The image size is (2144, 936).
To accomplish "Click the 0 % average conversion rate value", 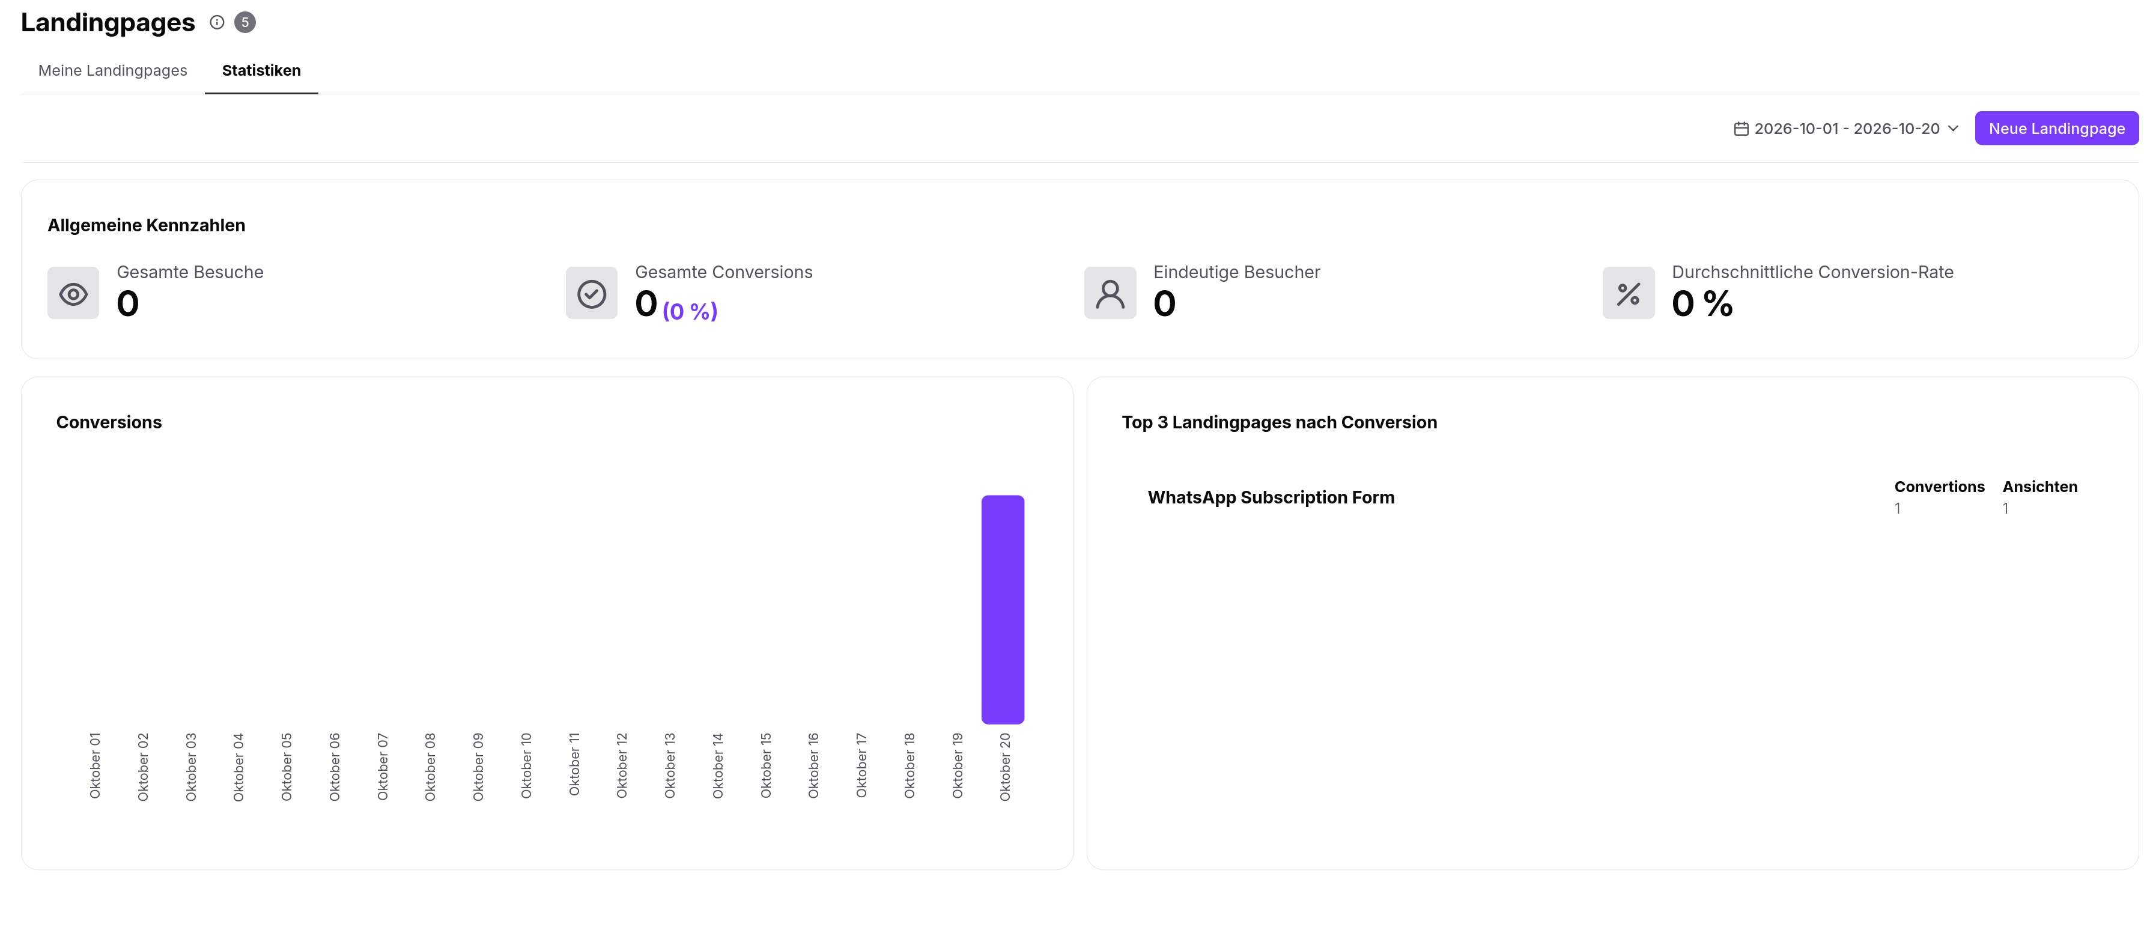I will tap(1702, 303).
